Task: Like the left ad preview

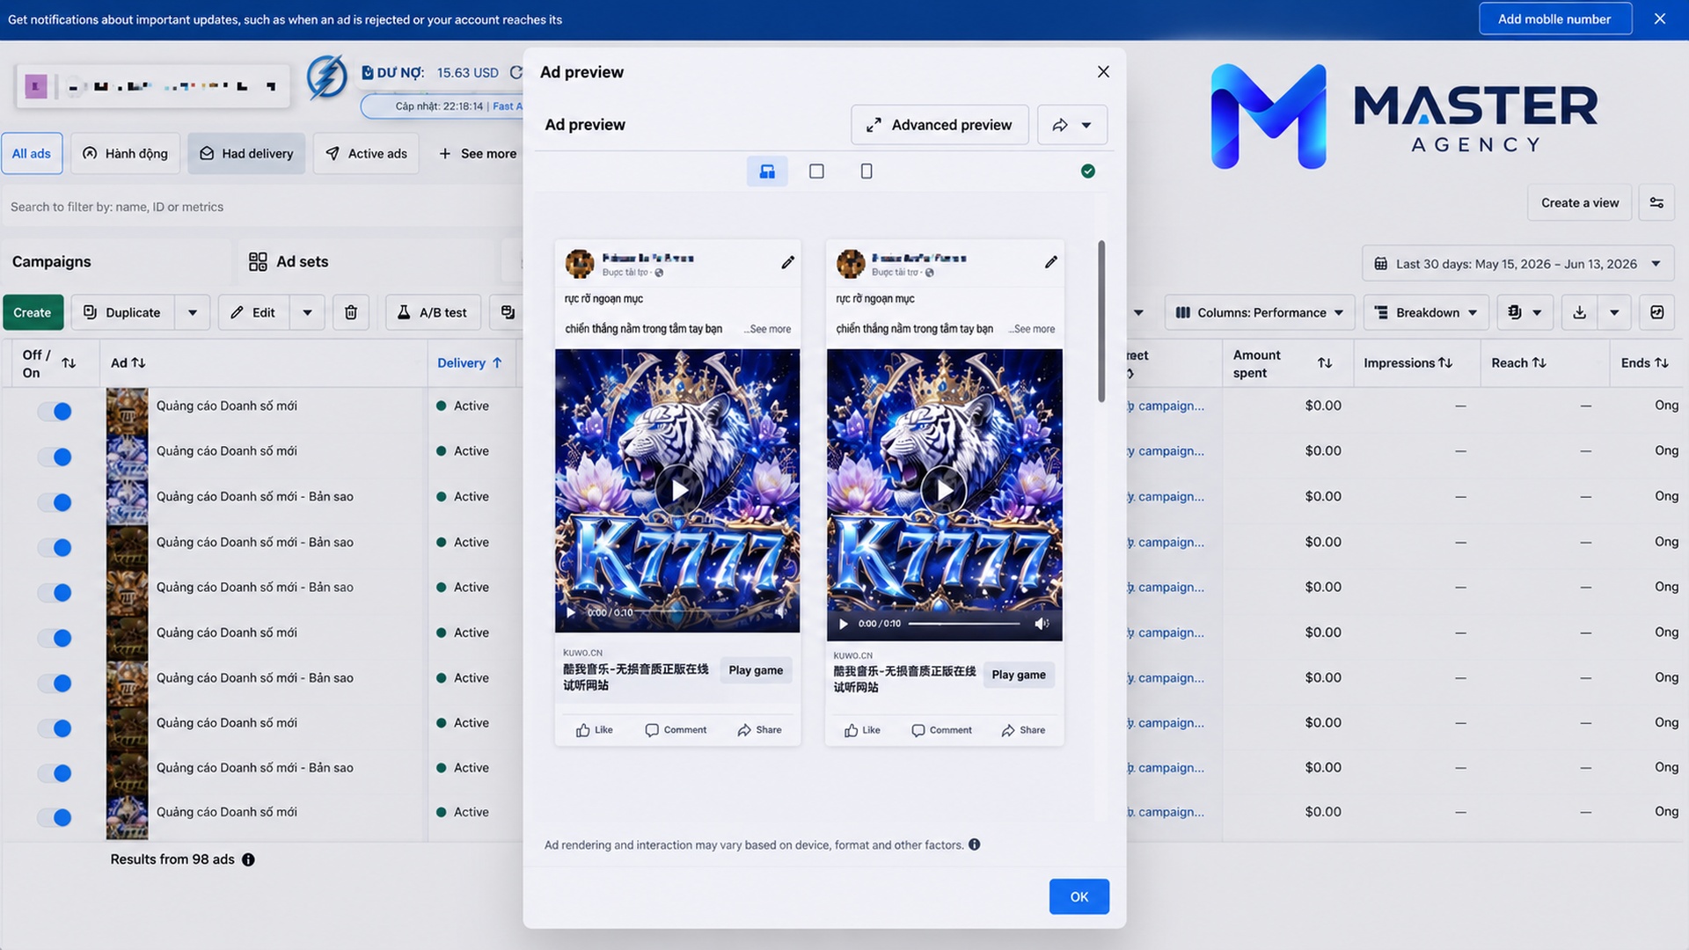Action: click(x=595, y=730)
